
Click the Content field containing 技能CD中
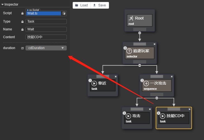coord(46,37)
